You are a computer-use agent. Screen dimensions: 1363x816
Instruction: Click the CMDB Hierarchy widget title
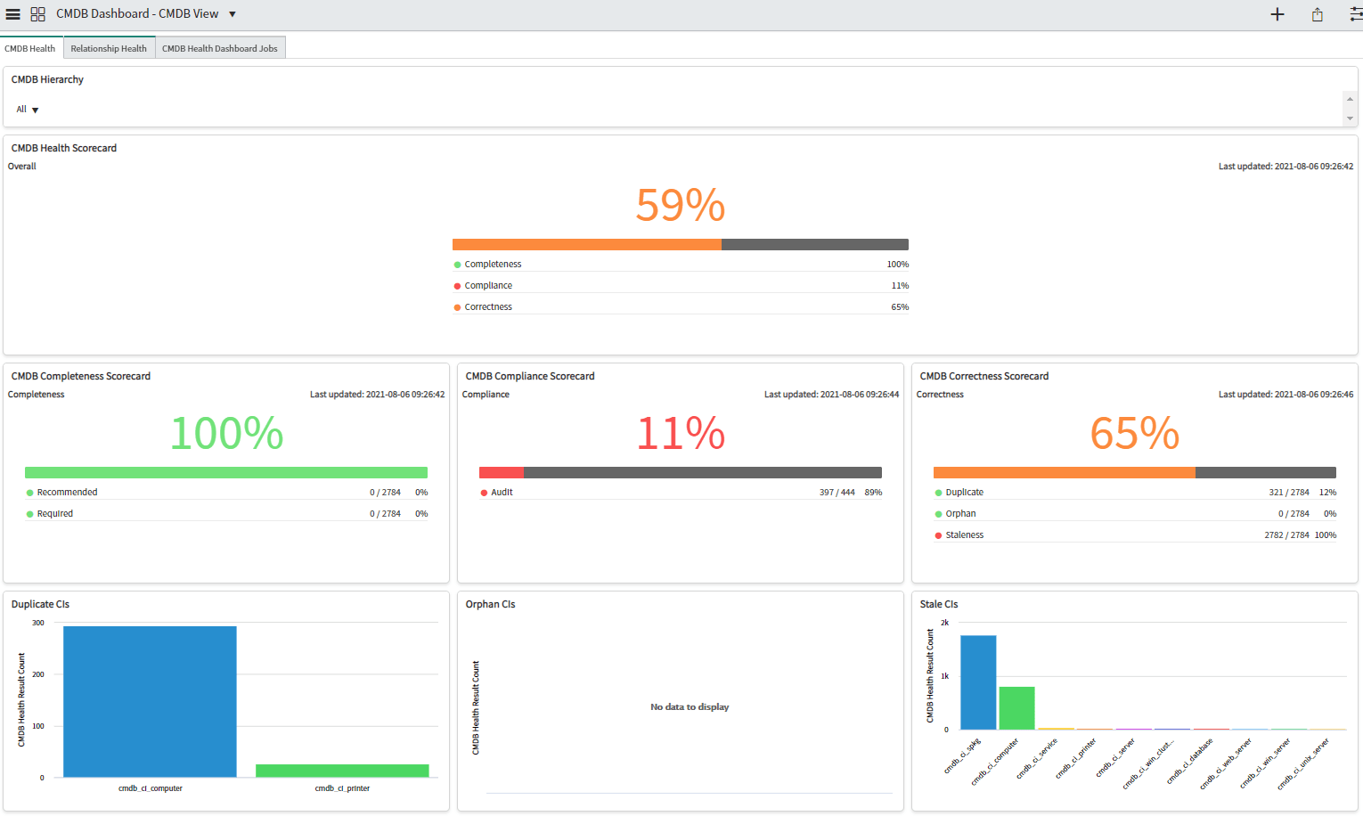[47, 80]
